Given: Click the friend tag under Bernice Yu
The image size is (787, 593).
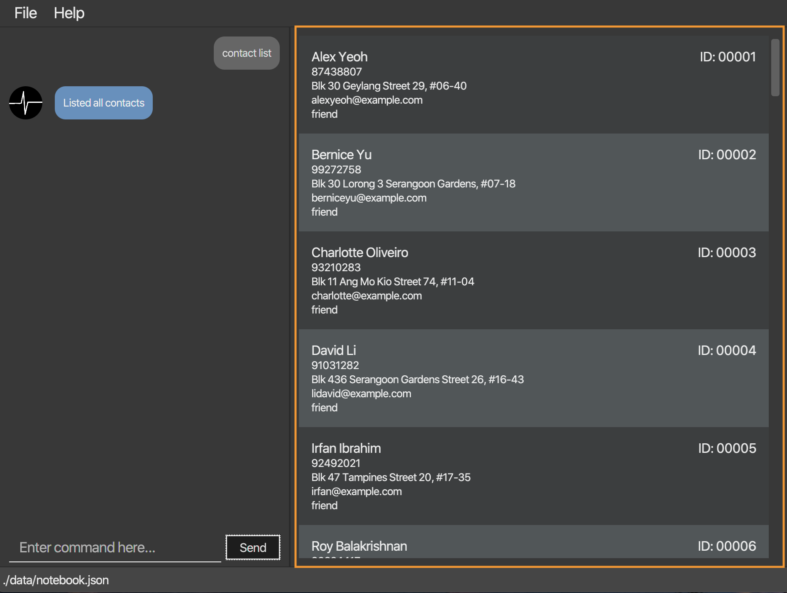Looking at the screenshot, I should point(324,212).
